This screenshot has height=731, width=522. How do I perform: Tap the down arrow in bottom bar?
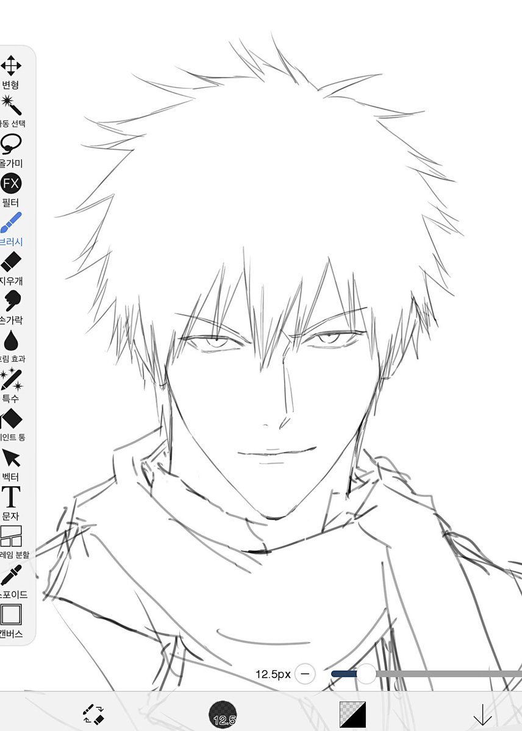[x=482, y=715]
